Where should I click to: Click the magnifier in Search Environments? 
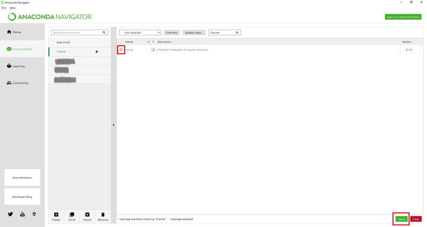[104, 32]
